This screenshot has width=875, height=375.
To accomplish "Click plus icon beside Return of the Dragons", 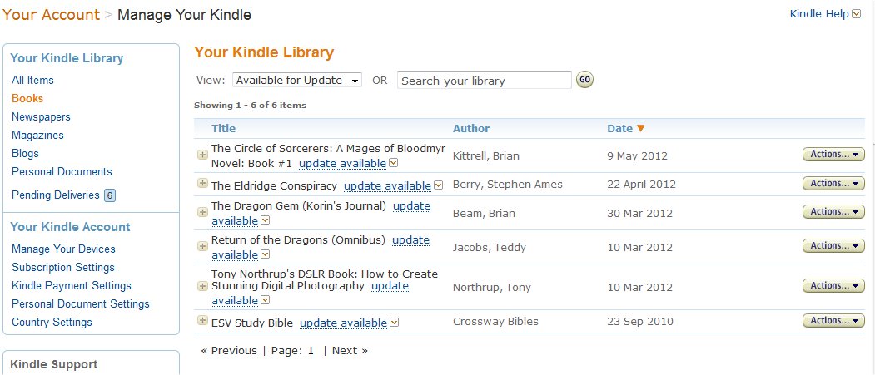I will point(201,246).
